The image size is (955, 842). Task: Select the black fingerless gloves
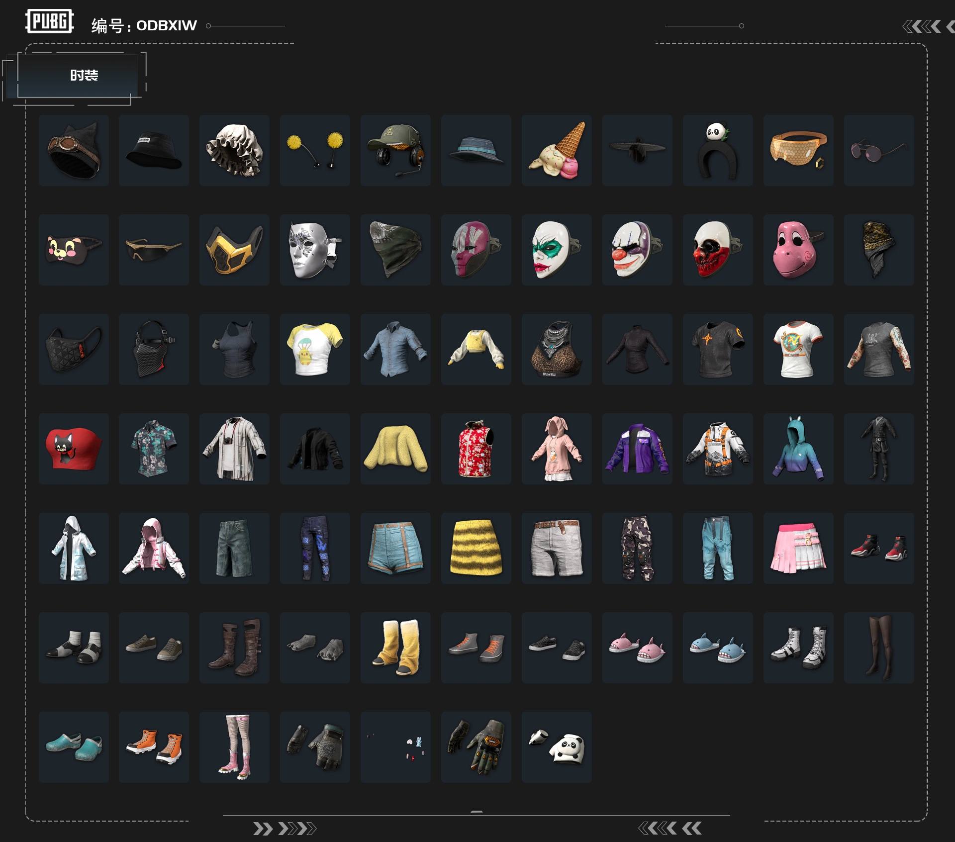click(x=315, y=747)
